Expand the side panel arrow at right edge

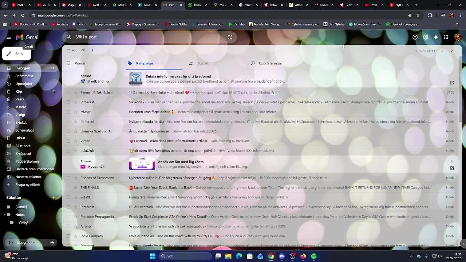click(x=463, y=243)
